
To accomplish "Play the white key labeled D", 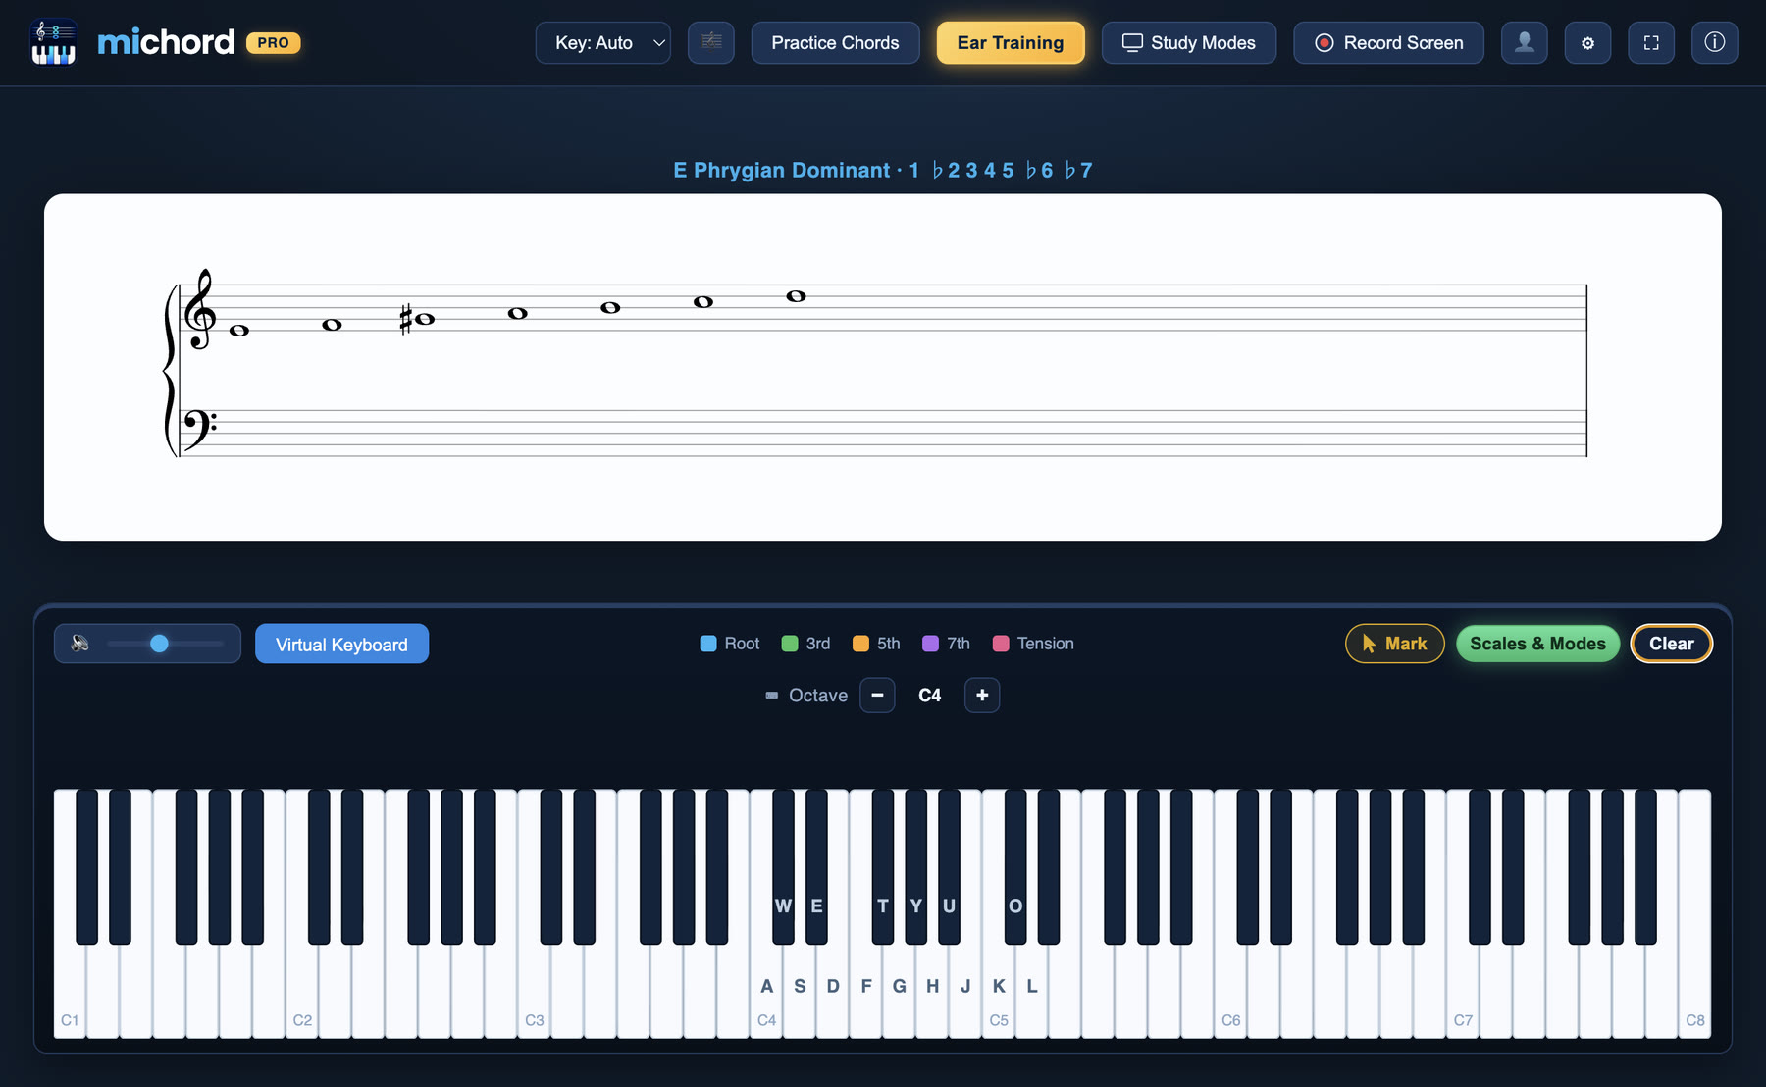I will coord(833,986).
